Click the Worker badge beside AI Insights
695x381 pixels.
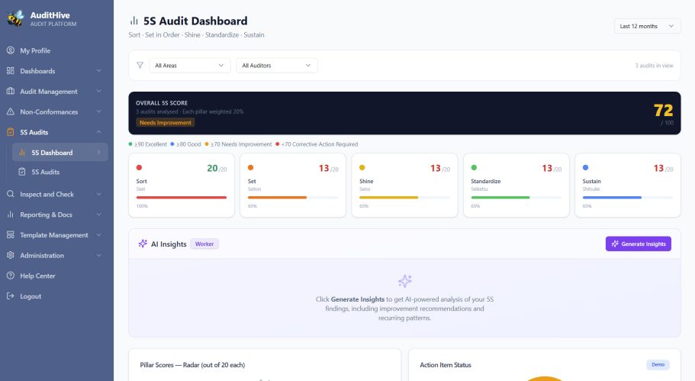[204, 244]
